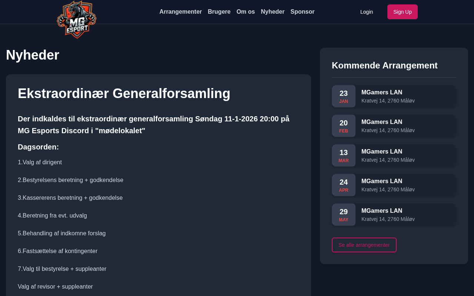The image size is (474, 296).
Task: Click the 24 APR date badge
Action: coord(344,185)
